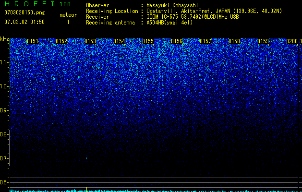Screen dimensions: 302x192
Task: Click the Receiving Location label
Action: click(112, 11)
